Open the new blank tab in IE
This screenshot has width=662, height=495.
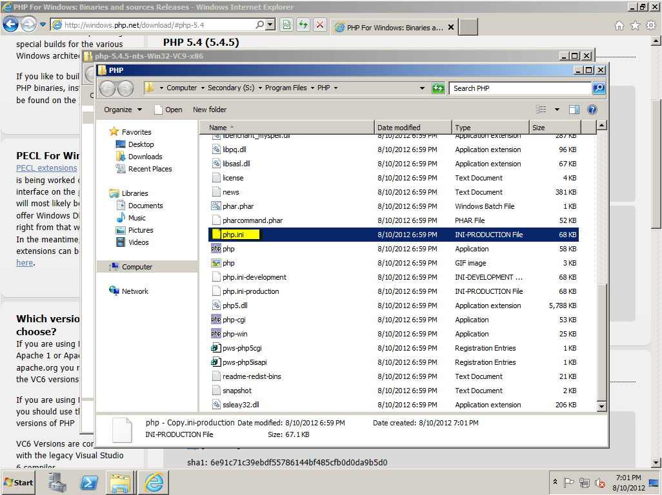pos(468,27)
